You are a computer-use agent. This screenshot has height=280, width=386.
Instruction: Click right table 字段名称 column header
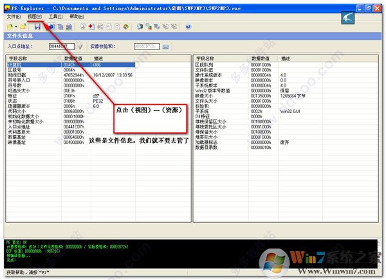[221, 58]
